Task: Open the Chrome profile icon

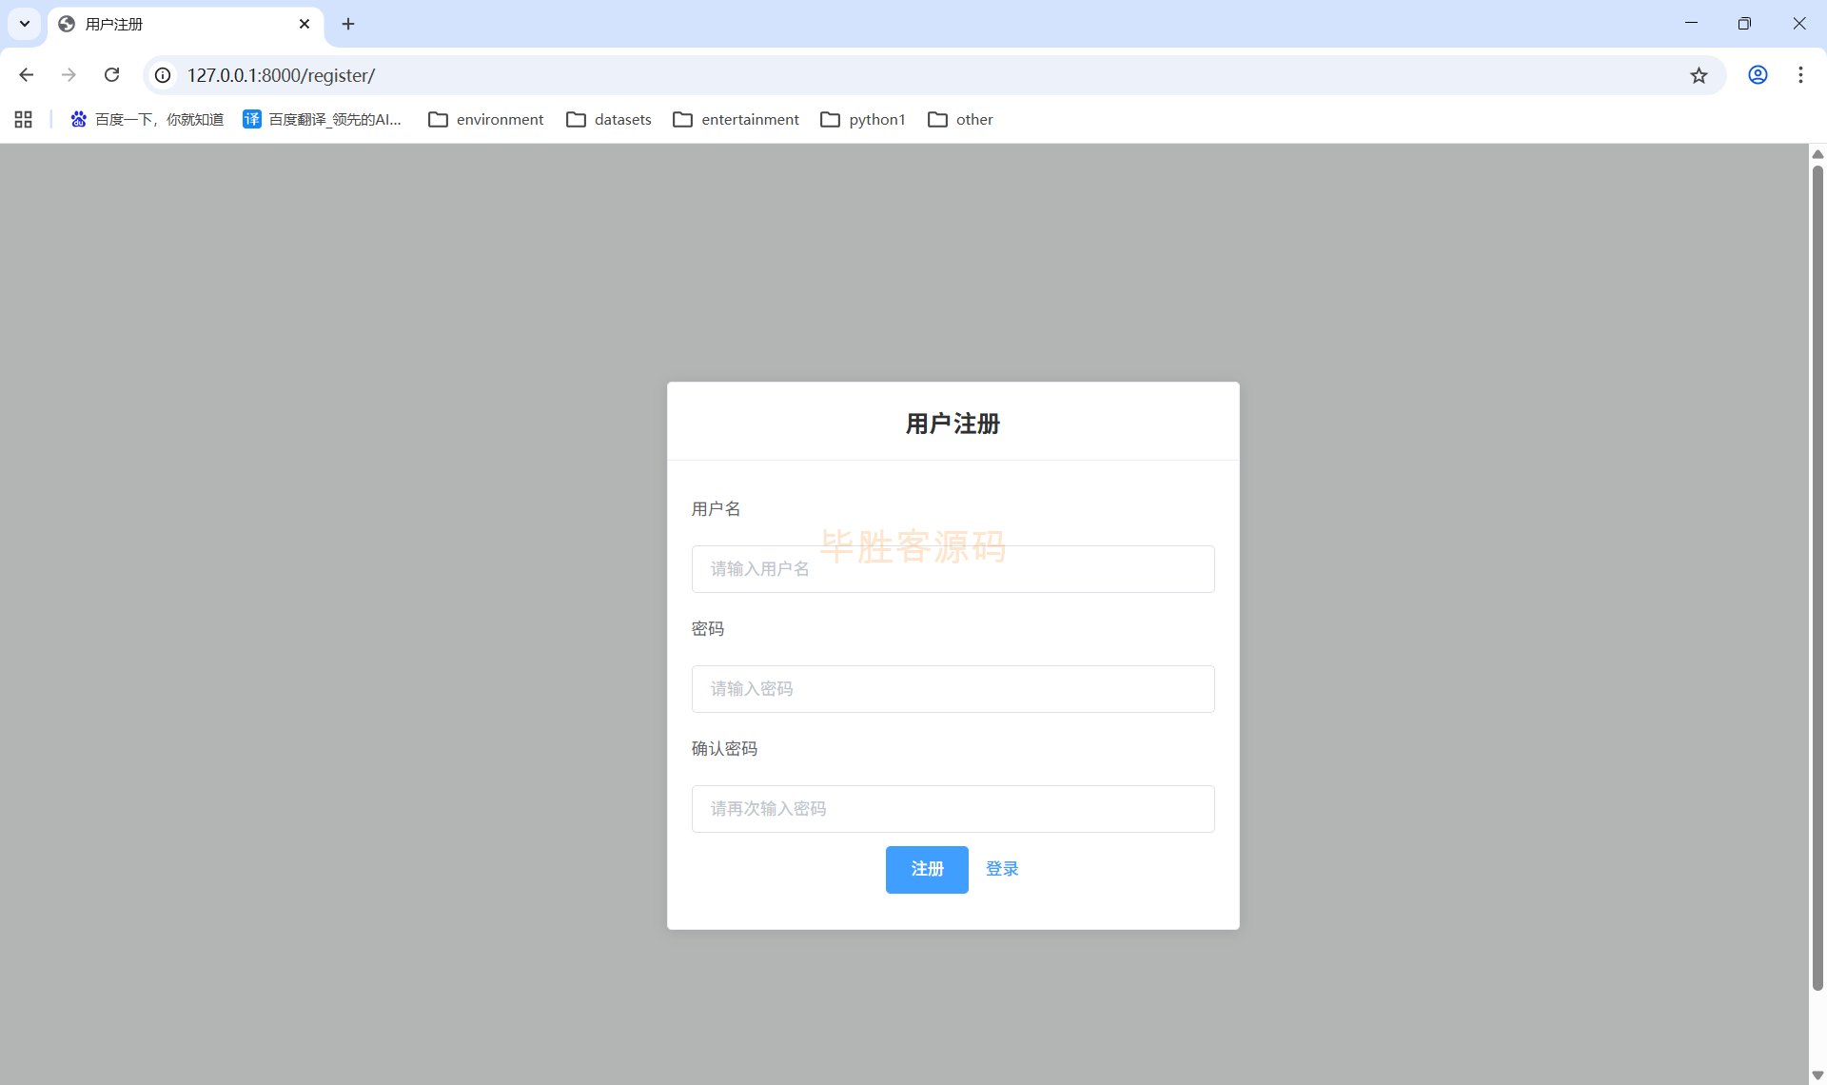Action: [x=1758, y=75]
